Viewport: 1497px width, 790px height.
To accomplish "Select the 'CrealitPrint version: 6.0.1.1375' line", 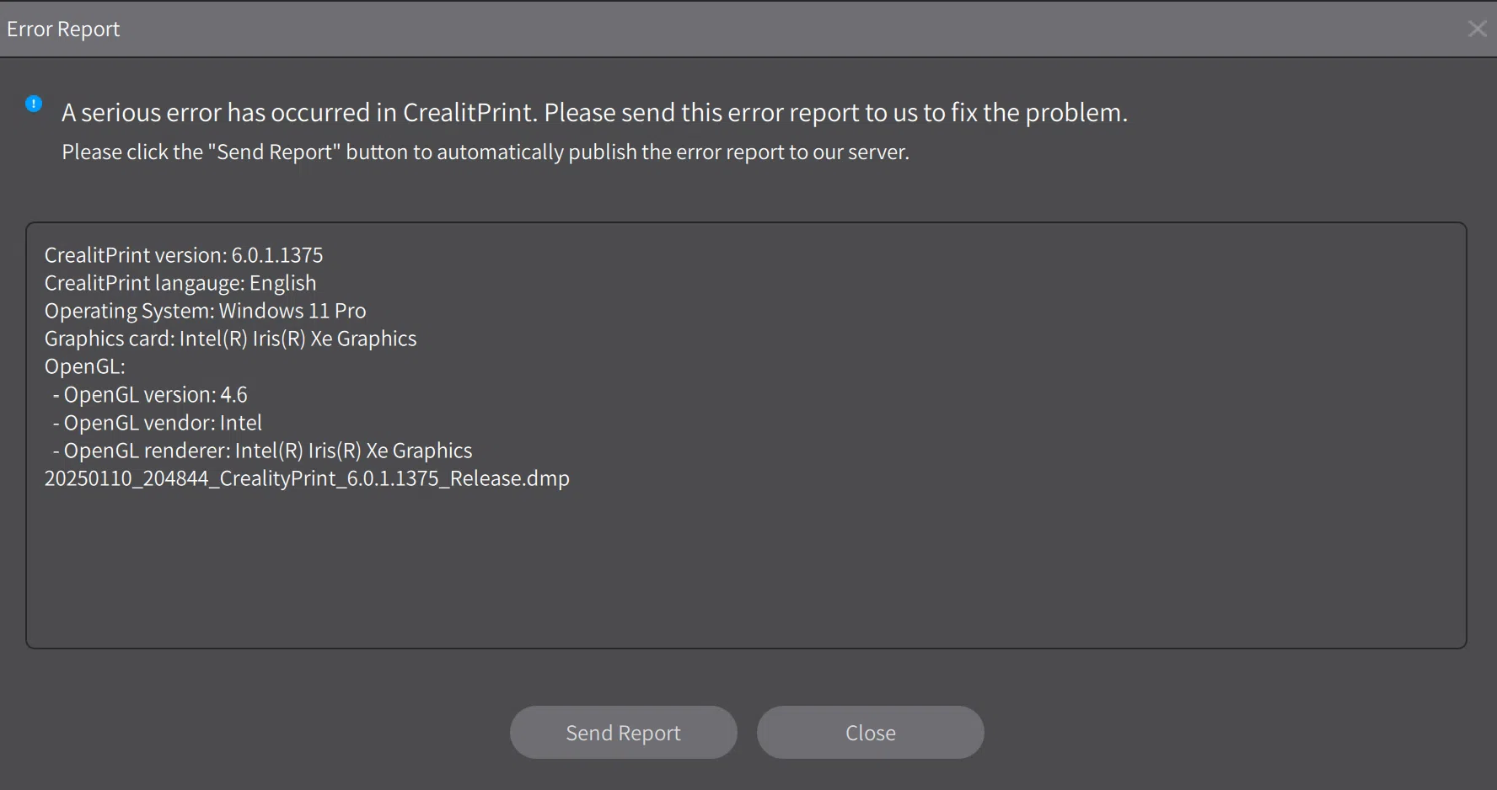I will 184,254.
